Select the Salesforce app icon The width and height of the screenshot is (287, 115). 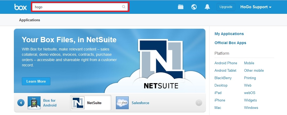pos(122,103)
